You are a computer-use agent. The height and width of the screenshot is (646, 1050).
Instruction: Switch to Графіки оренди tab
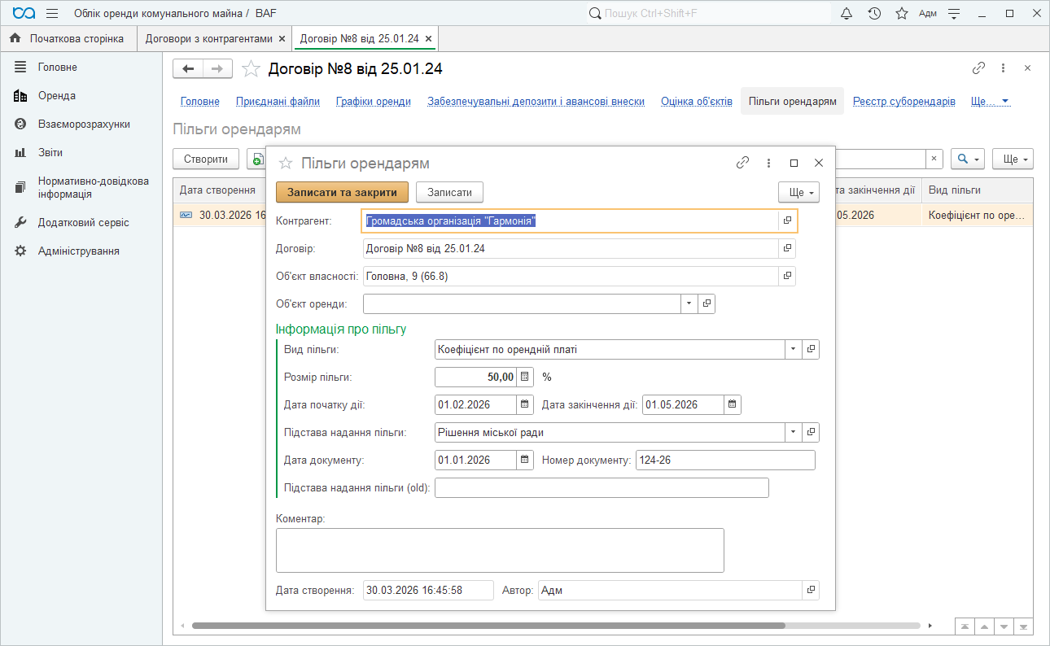coord(373,102)
